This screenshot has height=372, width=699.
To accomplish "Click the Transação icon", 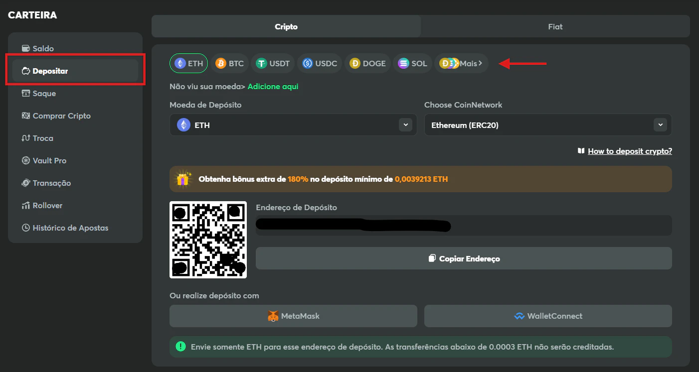I will point(26,183).
